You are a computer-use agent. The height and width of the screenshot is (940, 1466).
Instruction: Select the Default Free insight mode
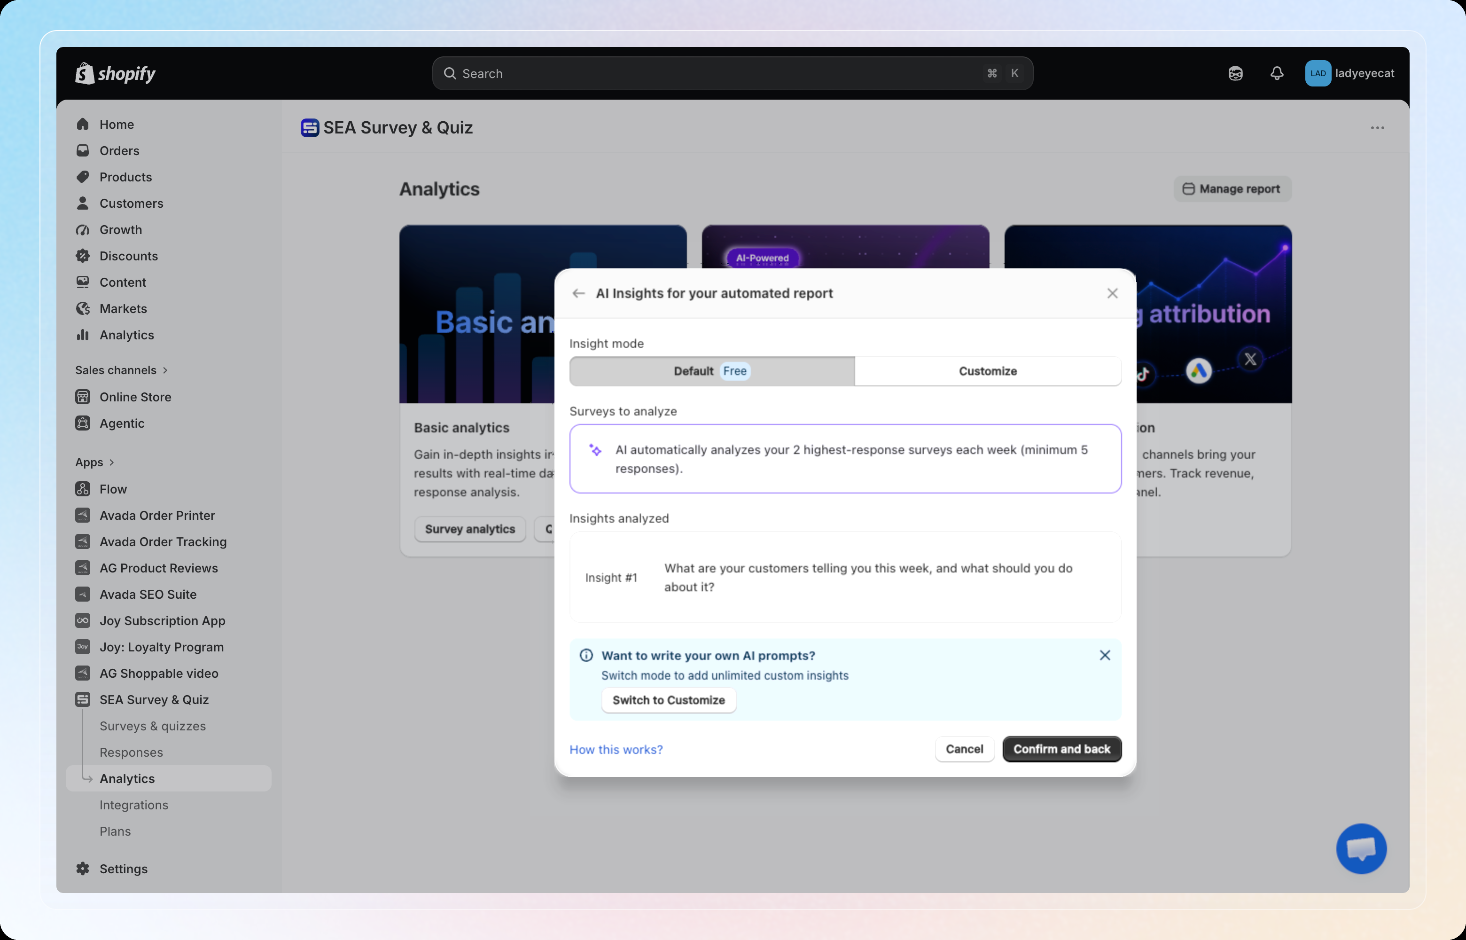coord(712,371)
